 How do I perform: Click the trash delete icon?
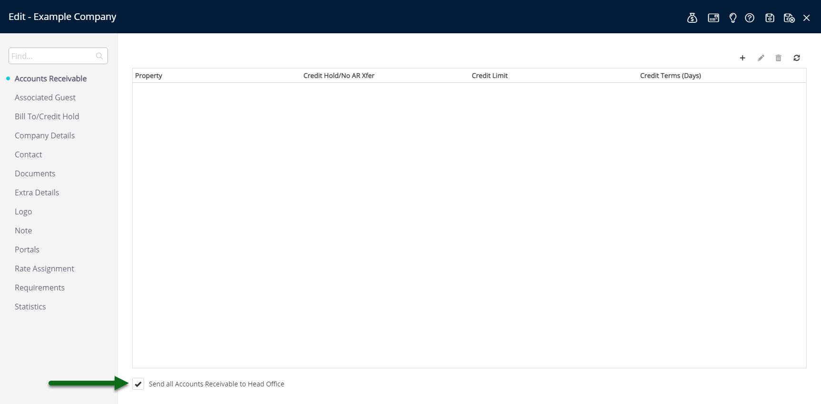(778, 58)
